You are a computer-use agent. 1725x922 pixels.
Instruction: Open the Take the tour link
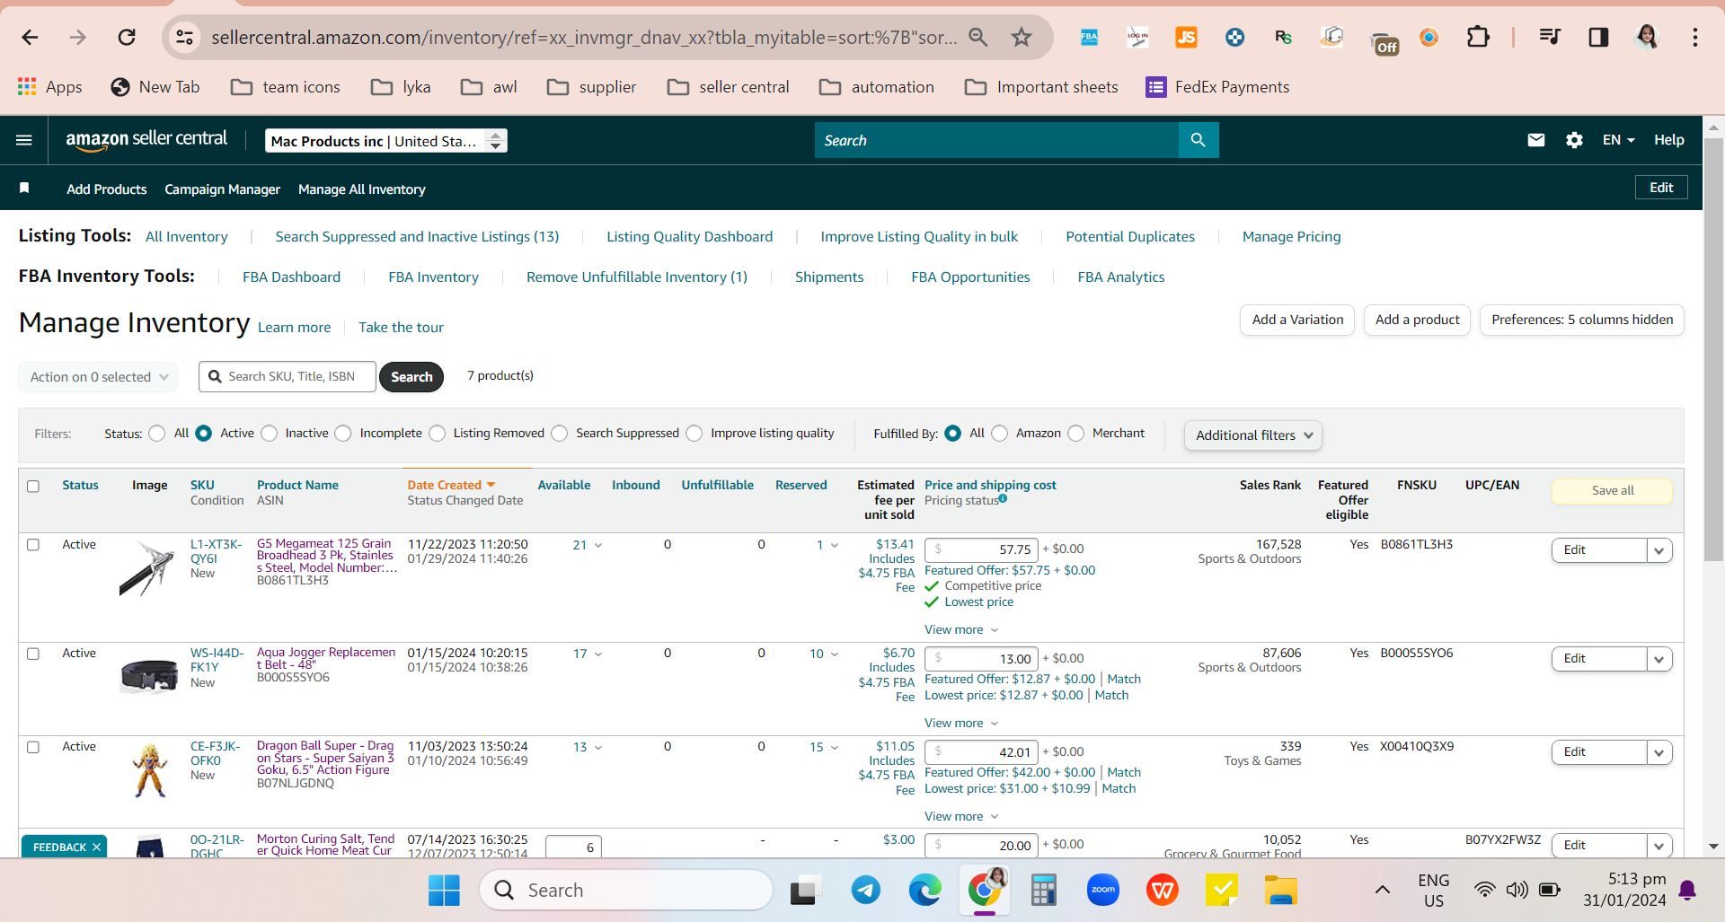coord(401,328)
